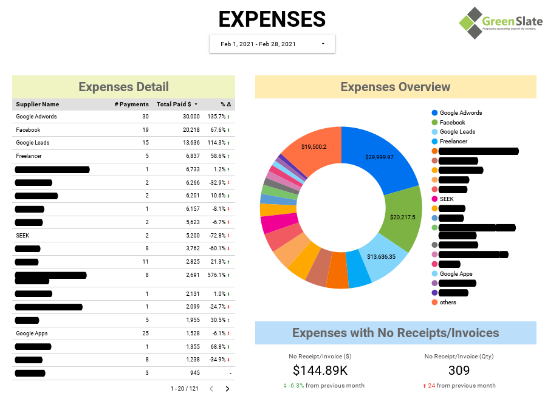Click the $29,999.97 blue donut slice
The image size is (545, 407).
coord(380,157)
